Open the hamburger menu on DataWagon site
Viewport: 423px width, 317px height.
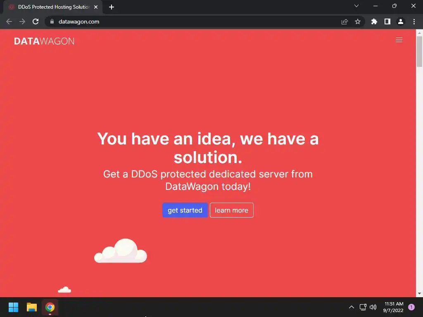(x=399, y=40)
